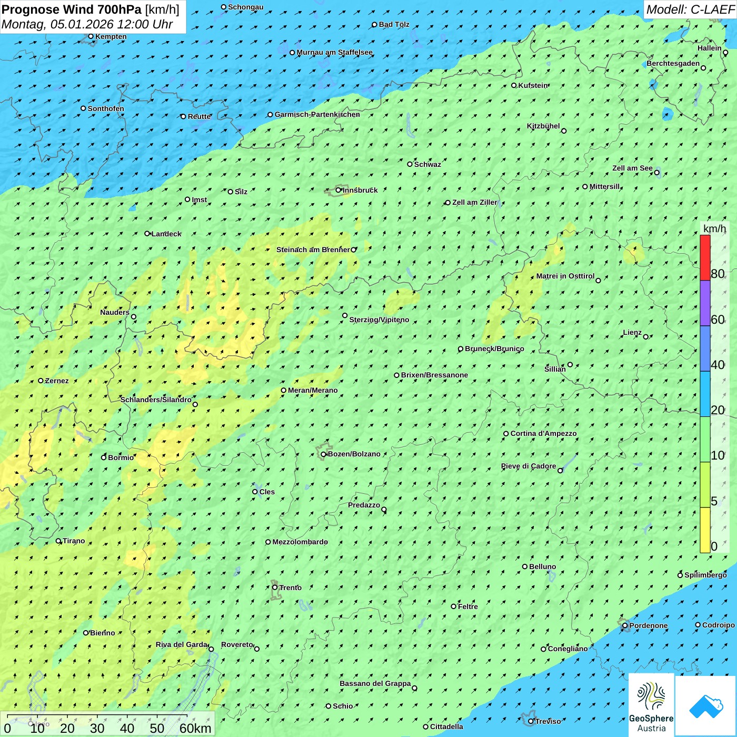Click the Modell: C-LAEF label
Screen dimensions: 737x737
click(690, 9)
